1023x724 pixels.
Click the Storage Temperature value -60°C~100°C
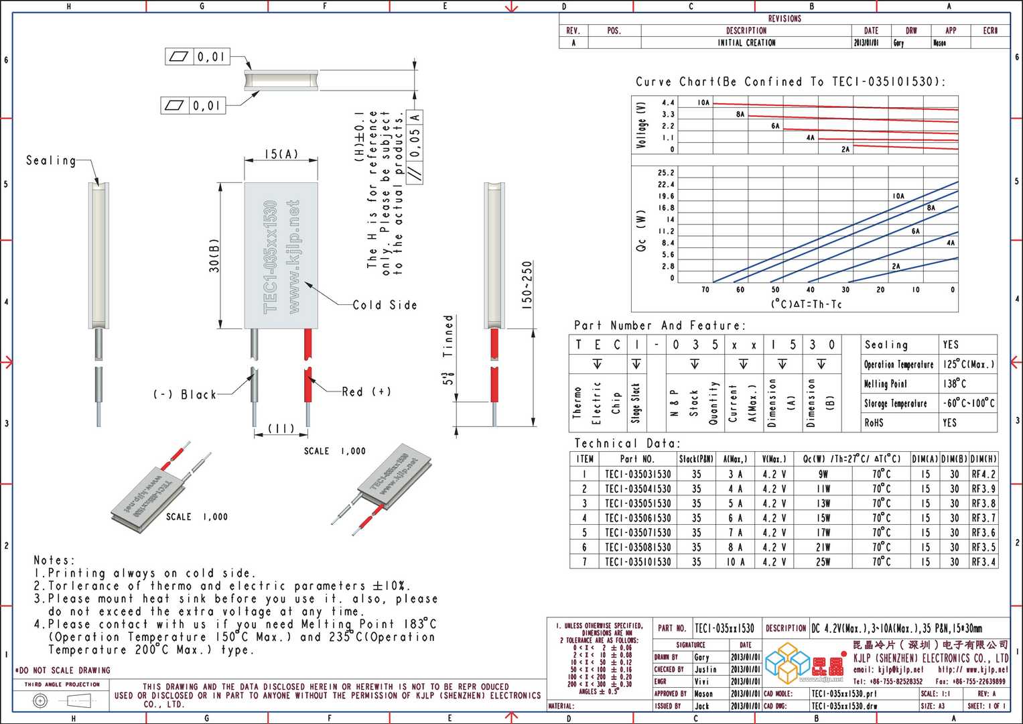tap(969, 403)
